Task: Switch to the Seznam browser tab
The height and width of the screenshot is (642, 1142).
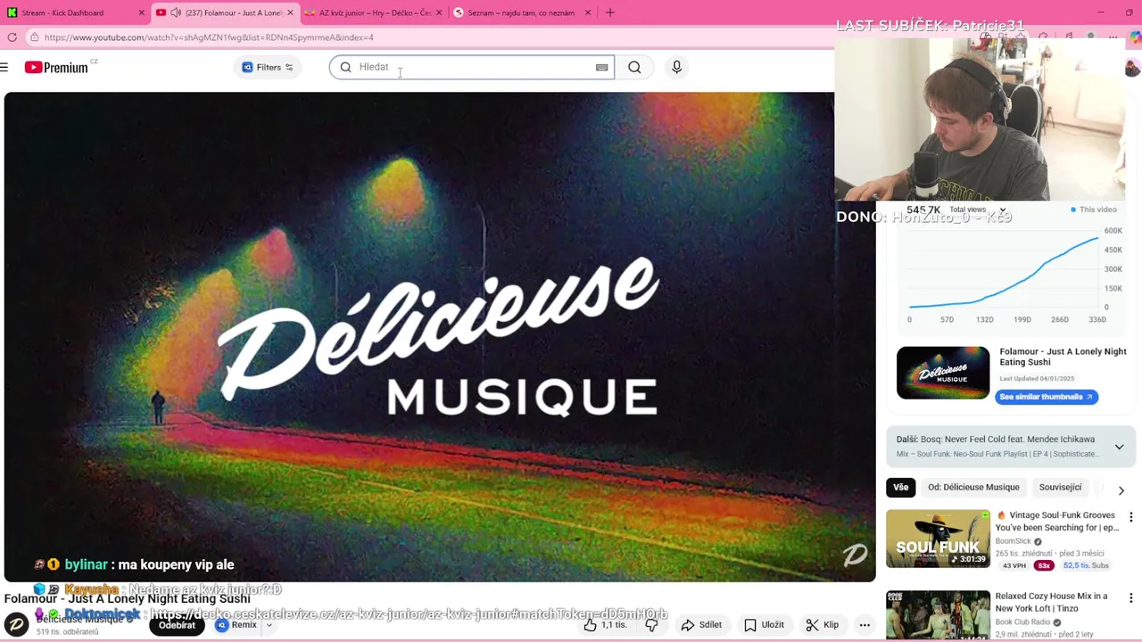Action: 521,12
